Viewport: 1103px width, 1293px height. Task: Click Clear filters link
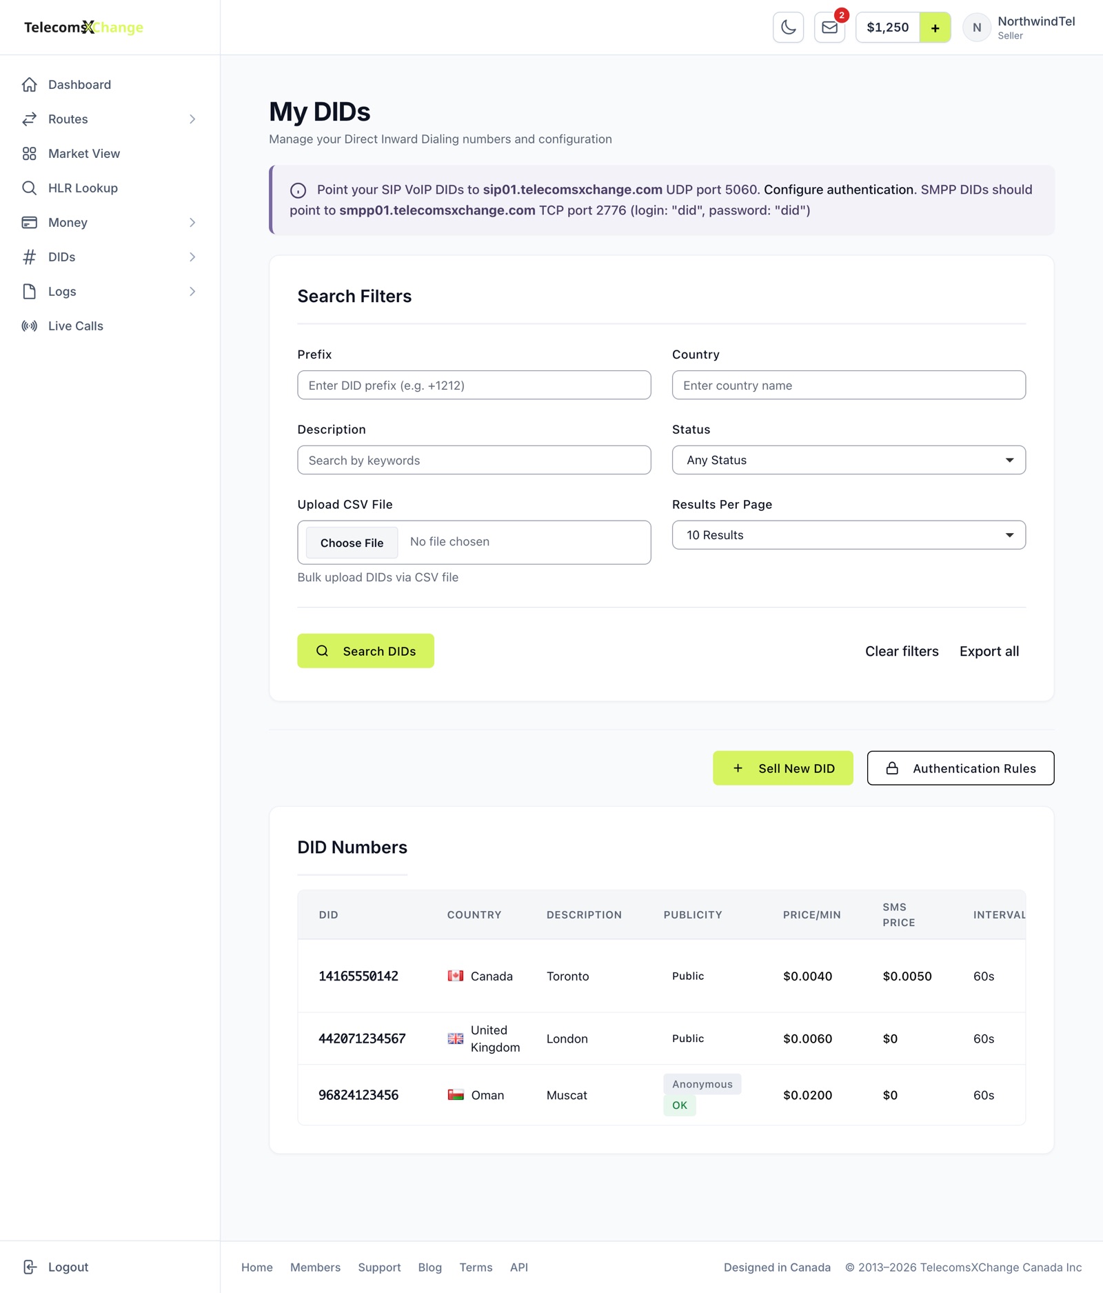tap(902, 652)
